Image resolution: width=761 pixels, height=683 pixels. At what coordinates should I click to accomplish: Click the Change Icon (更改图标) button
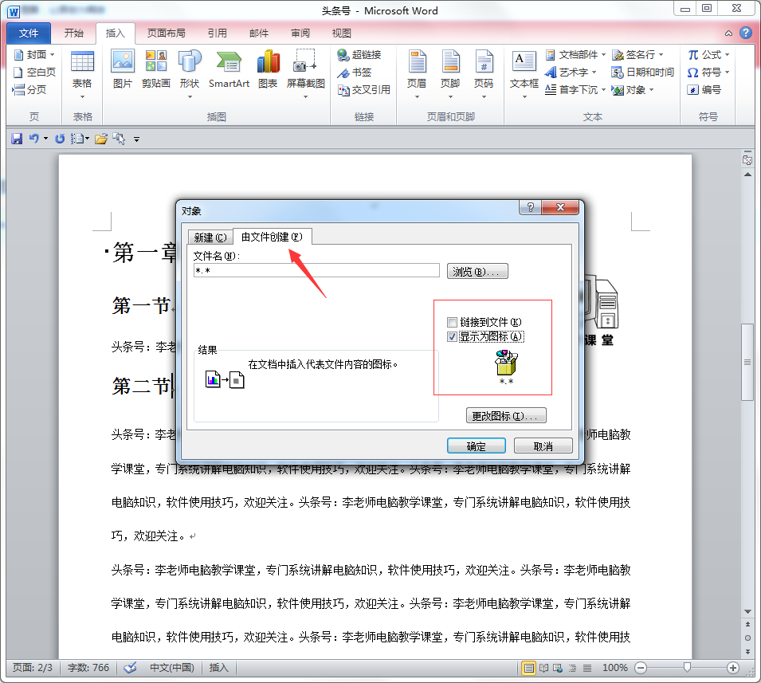point(506,415)
